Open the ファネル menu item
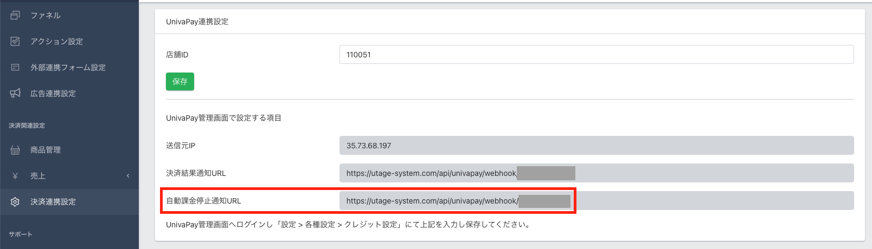Image resolution: width=872 pixels, height=249 pixels. pyautogui.click(x=46, y=15)
